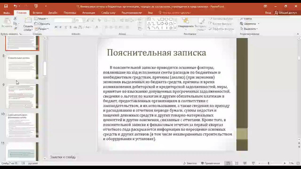Switch to the Переходы tab
Viewport: 301px width, 169px height.
coord(70,13)
